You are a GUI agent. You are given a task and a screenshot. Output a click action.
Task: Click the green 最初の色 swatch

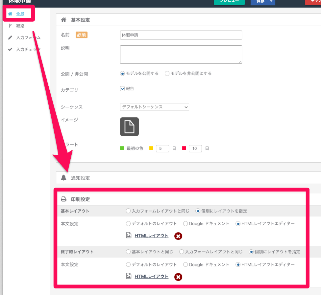click(122, 148)
